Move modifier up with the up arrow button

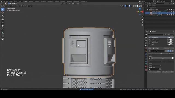pos(165,48)
